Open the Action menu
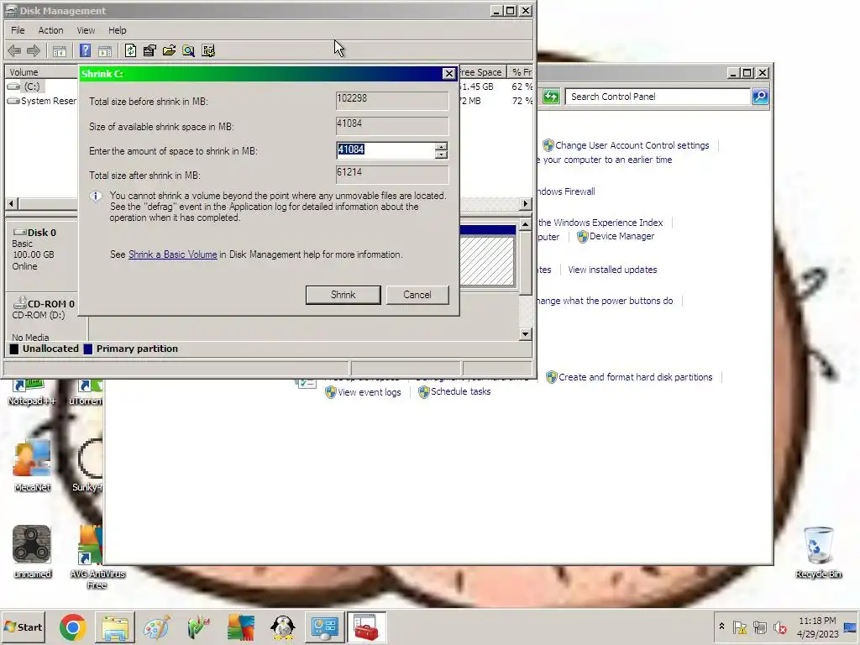860x645 pixels. tap(50, 30)
